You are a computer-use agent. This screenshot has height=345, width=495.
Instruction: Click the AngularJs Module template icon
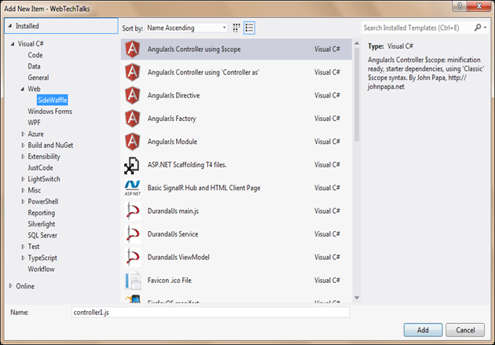(x=133, y=141)
